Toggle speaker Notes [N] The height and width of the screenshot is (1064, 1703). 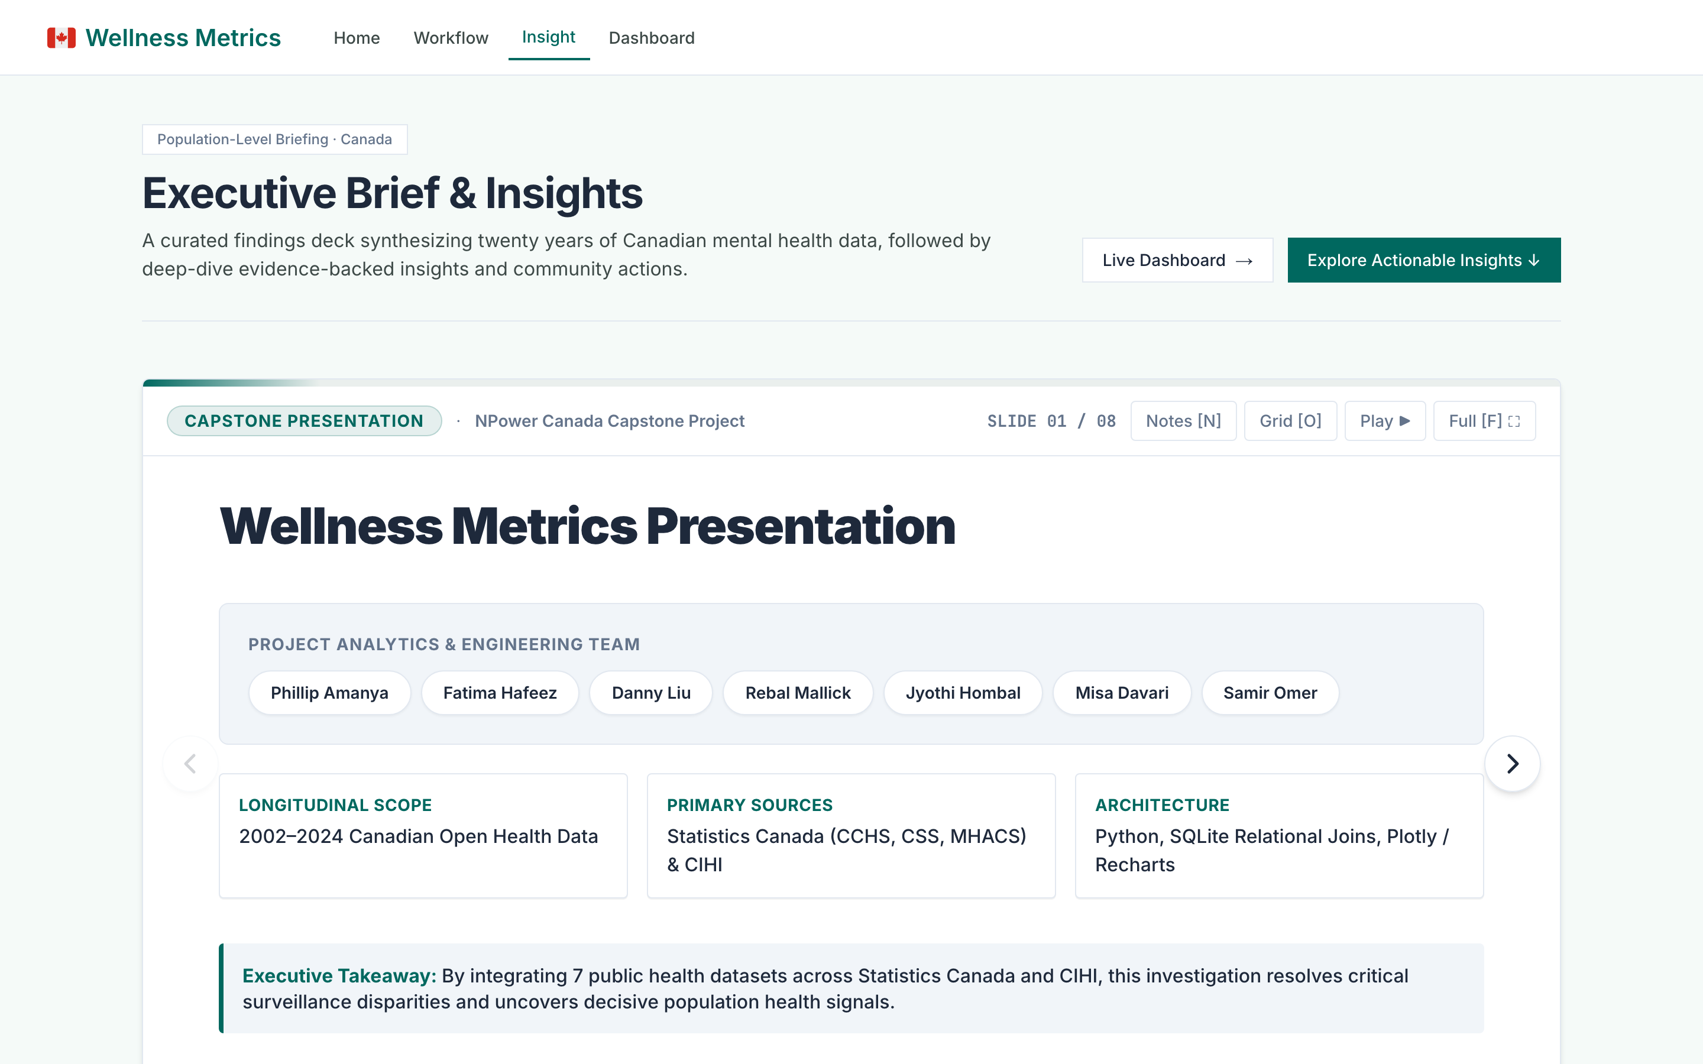(x=1183, y=421)
